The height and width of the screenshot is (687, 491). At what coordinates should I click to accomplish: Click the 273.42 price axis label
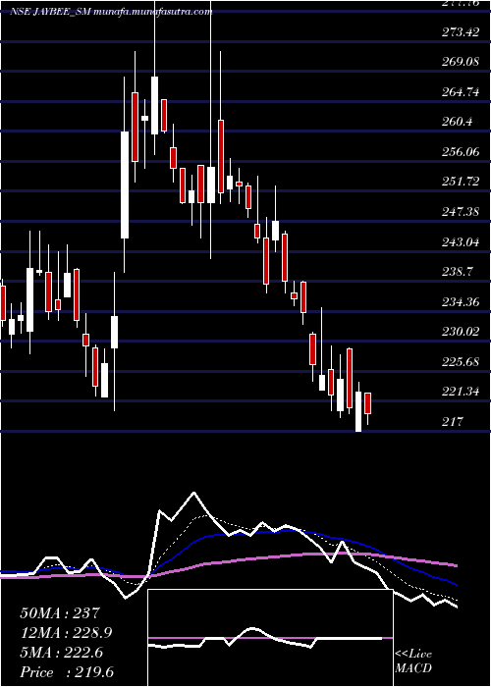point(461,31)
